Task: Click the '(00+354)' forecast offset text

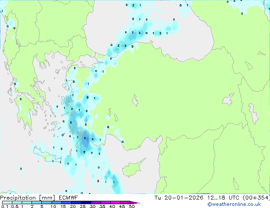Action: coord(256,198)
